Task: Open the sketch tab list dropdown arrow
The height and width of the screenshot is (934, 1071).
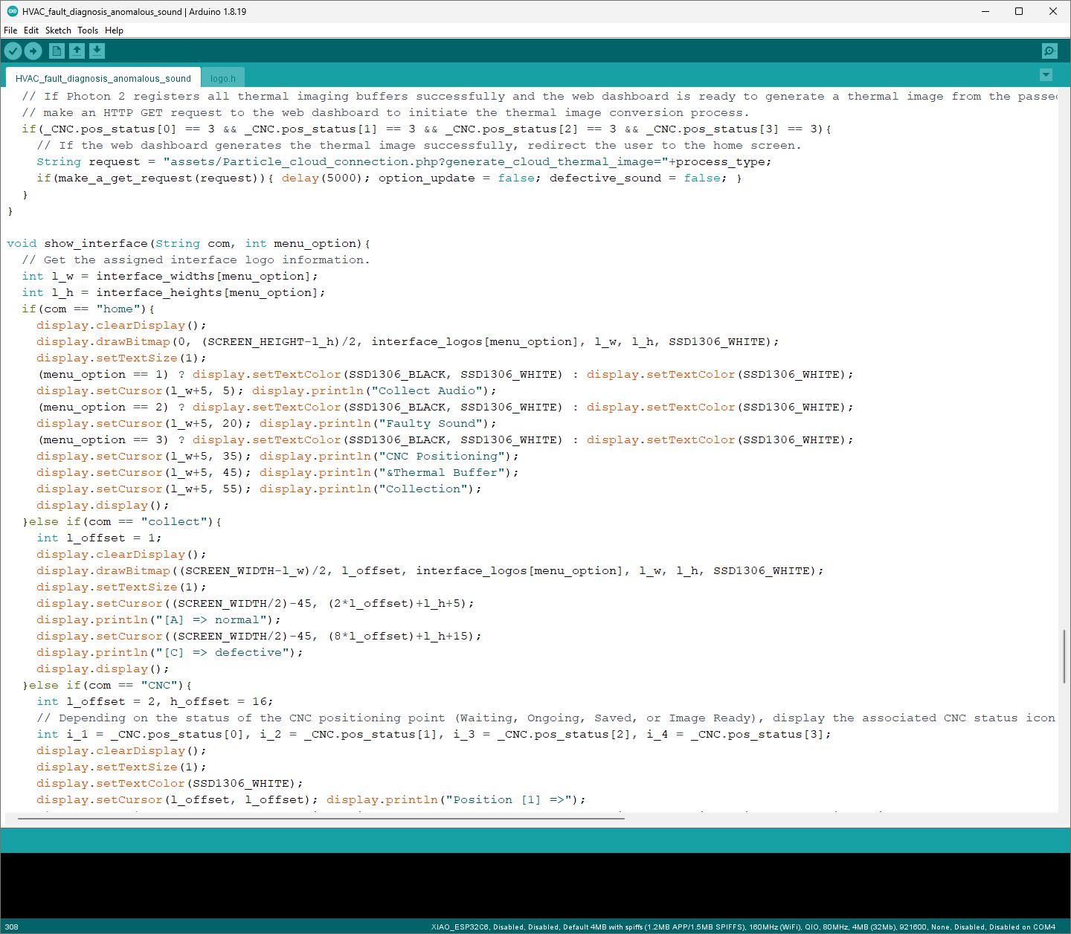Action: tap(1046, 75)
